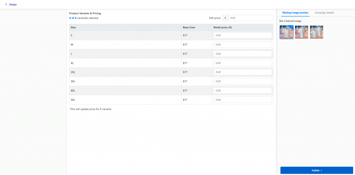Click the Edit price input field
The height and width of the screenshot is (175, 355).
tap(251, 18)
